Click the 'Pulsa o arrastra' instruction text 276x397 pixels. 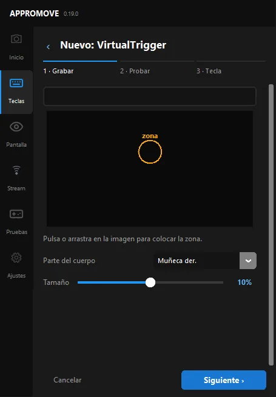(x=123, y=239)
